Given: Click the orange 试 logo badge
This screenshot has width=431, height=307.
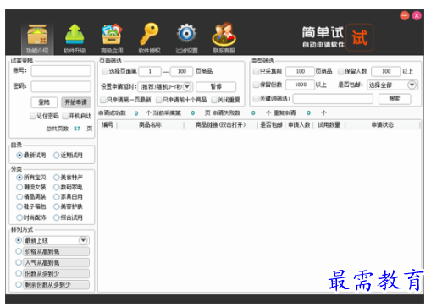Looking at the screenshot, I should 360,37.
